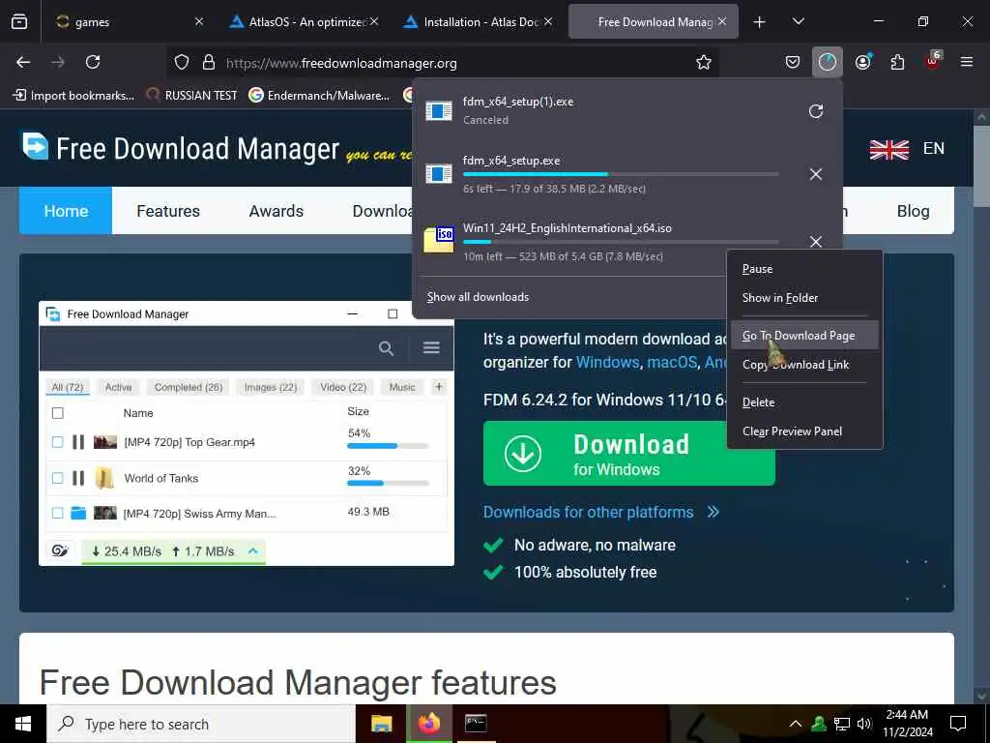The height and width of the screenshot is (743, 990).
Task: Cancel the fdm_x64_setup.exe download
Action: click(x=816, y=174)
